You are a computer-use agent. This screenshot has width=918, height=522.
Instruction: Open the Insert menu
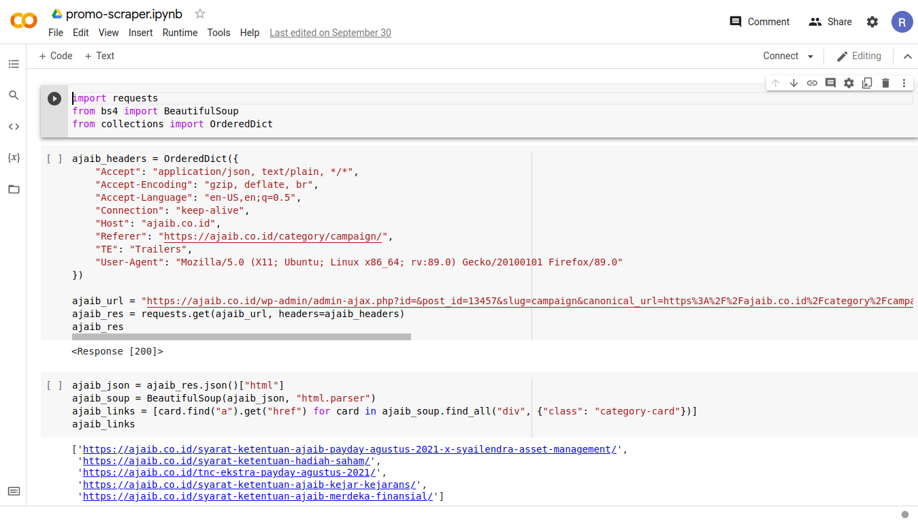(141, 33)
